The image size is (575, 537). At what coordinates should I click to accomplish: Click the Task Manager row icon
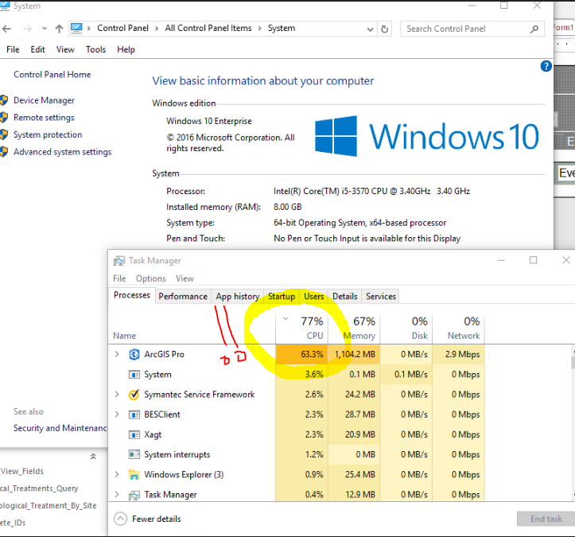tap(134, 495)
